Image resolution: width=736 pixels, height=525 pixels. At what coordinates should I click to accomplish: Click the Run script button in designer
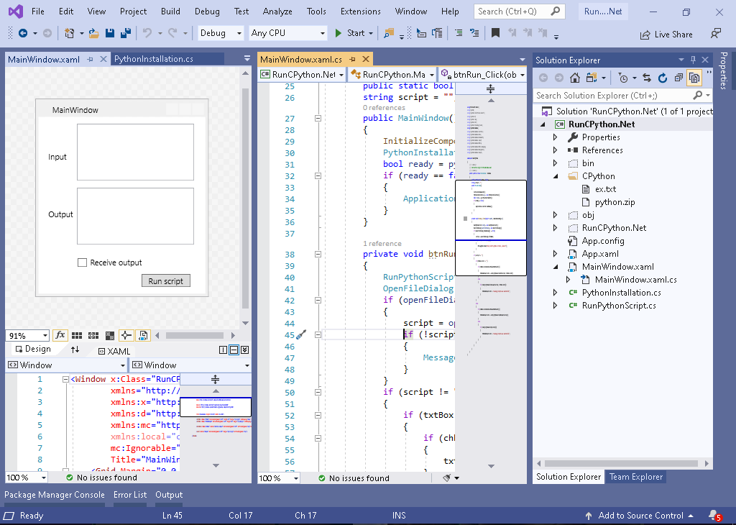pos(166,280)
